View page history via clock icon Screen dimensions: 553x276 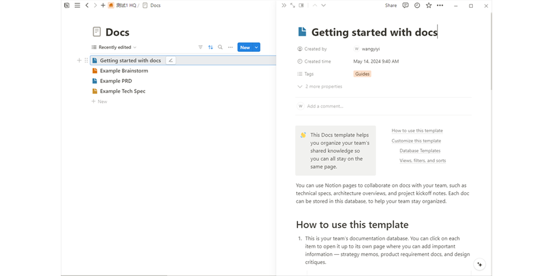pyautogui.click(x=417, y=6)
